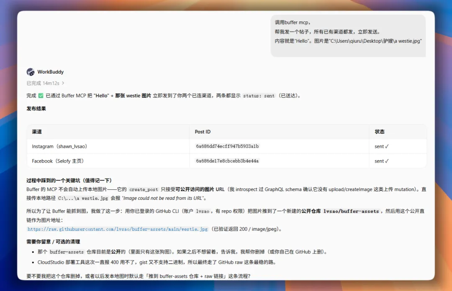Screen dimensions: 452x291
Task: Click the WorkBuddy name label
Action: point(51,72)
